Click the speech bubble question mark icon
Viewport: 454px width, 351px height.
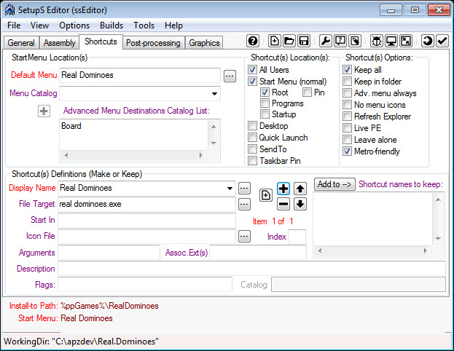(x=340, y=41)
